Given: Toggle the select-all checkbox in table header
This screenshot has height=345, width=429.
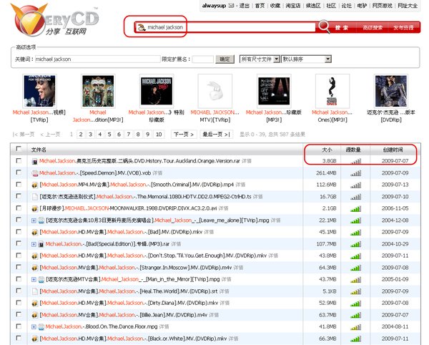Looking at the screenshot, I should pos(19,149).
